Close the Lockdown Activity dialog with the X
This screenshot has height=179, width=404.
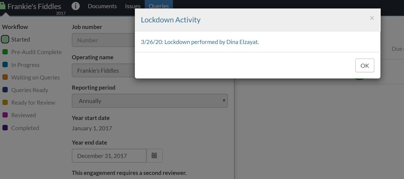pyautogui.click(x=372, y=18)
